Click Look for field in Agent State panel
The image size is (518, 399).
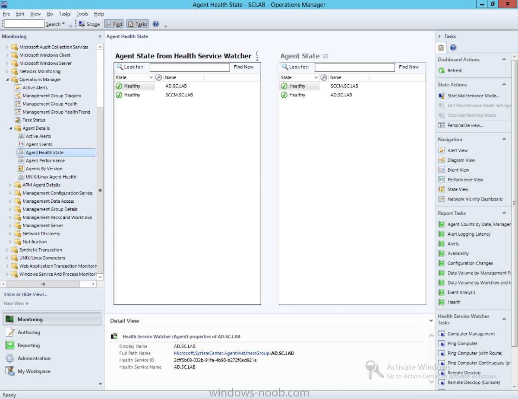pyautogui.click(x=355, y=67)
